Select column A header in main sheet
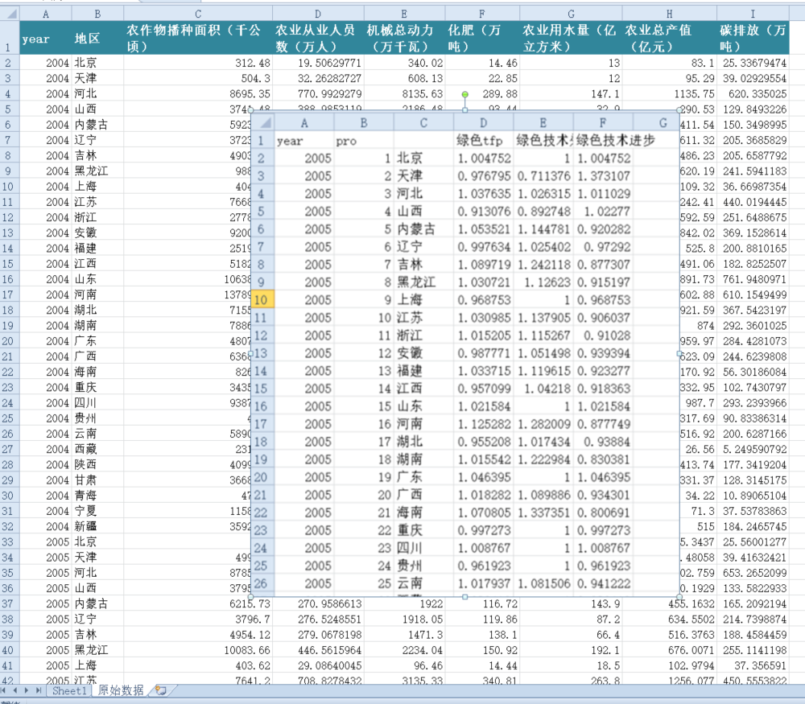Image resolution: width=805 pixels, height=704 pixels. [x=46, y=14]
